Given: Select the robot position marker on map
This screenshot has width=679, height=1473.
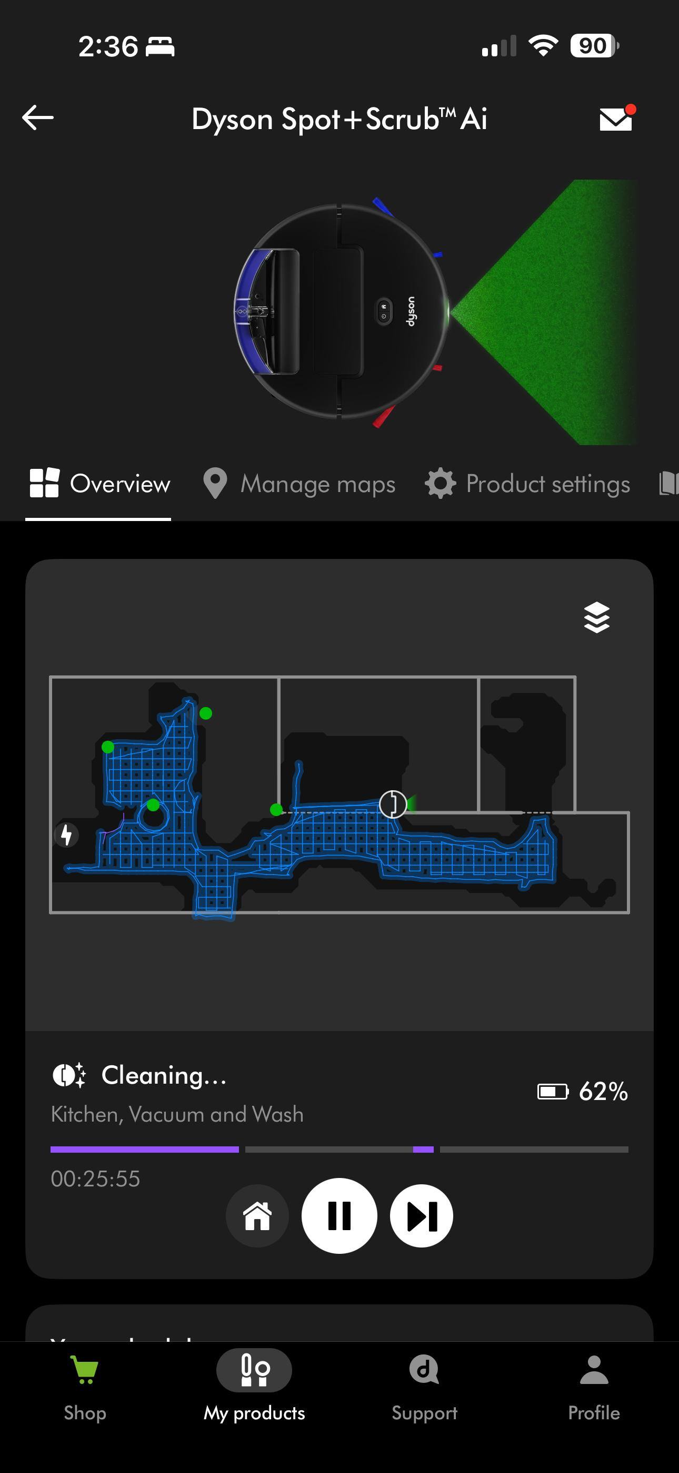Looking at the screenshot, I should [x=393, y=804].
